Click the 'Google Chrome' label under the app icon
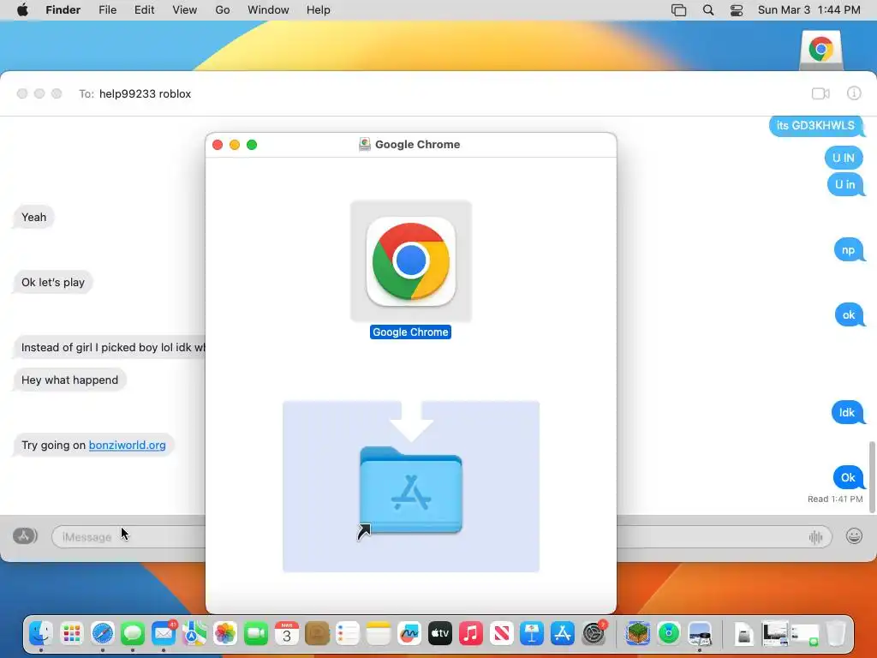This screenshot has height=658, width=877. pyautogui.click(x=410, y=332)
